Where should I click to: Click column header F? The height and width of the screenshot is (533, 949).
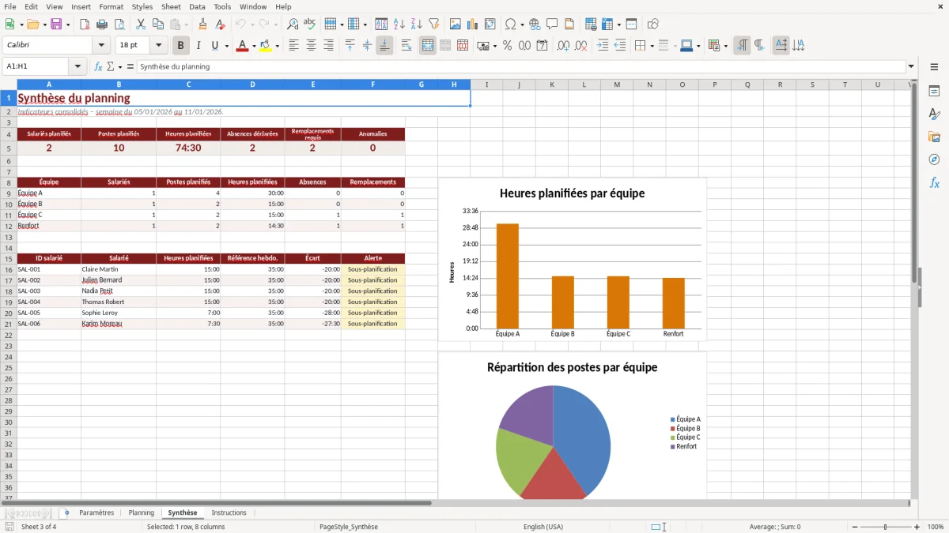coord(372,84)
